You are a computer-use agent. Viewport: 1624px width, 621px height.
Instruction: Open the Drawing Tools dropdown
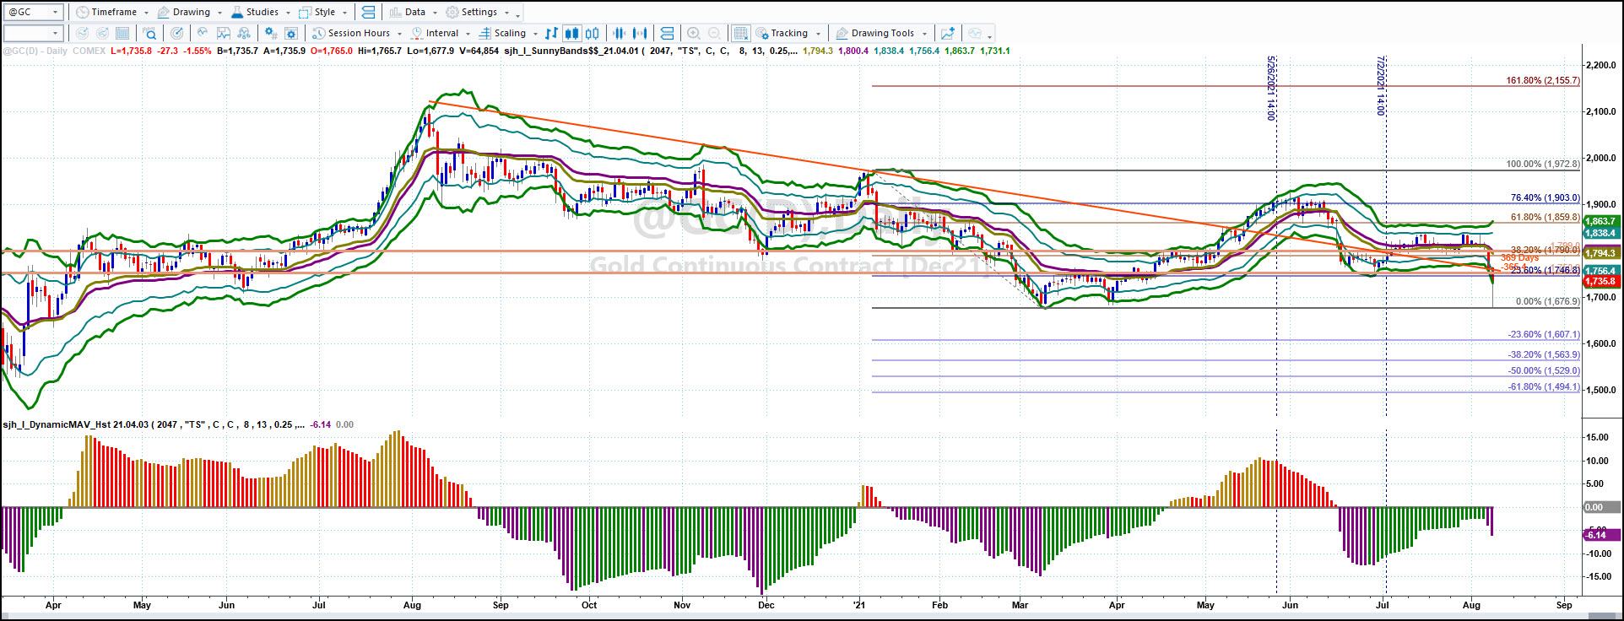(882, 33)
